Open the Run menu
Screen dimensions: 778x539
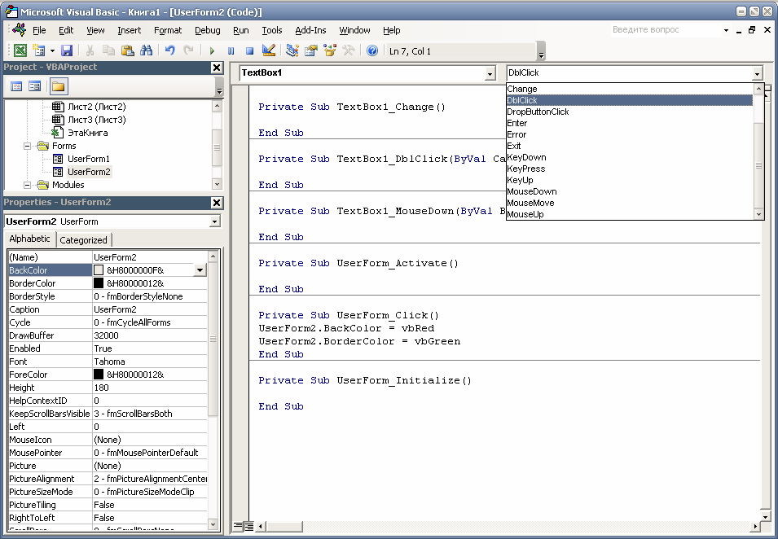coord(240,30)
